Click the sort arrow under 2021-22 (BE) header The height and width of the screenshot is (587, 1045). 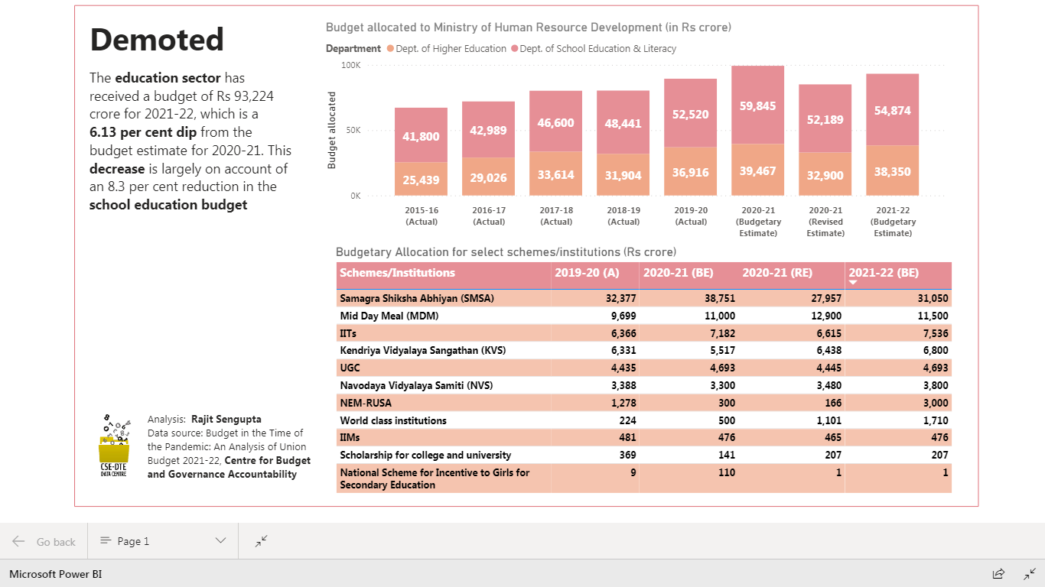853,283
